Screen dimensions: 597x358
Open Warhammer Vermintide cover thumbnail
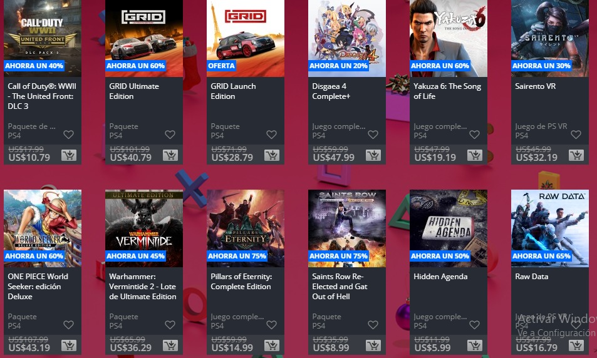(x=144, y=228)
